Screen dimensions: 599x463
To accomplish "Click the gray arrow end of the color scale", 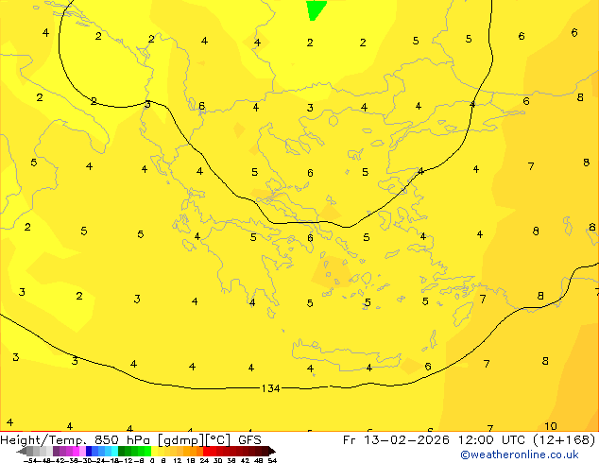I will coord(22,451).
